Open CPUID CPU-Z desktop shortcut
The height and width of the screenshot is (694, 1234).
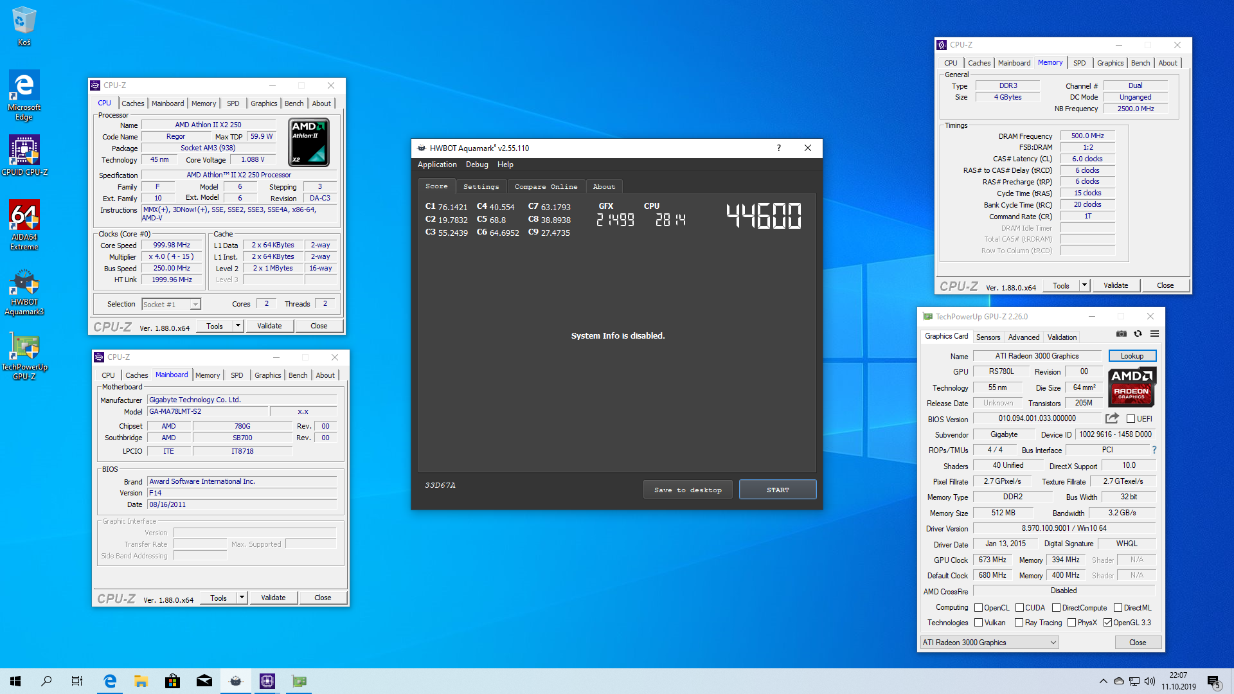pos(24,155)
